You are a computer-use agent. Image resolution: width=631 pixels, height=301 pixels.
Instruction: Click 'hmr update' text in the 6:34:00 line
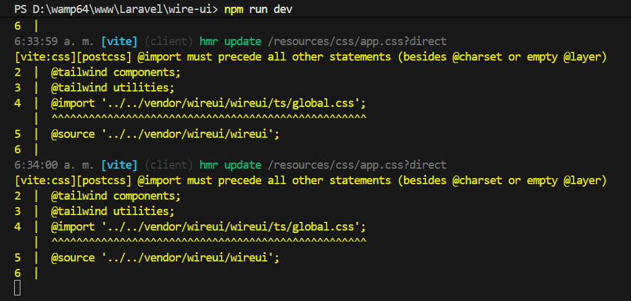click(x=230, y=165)
